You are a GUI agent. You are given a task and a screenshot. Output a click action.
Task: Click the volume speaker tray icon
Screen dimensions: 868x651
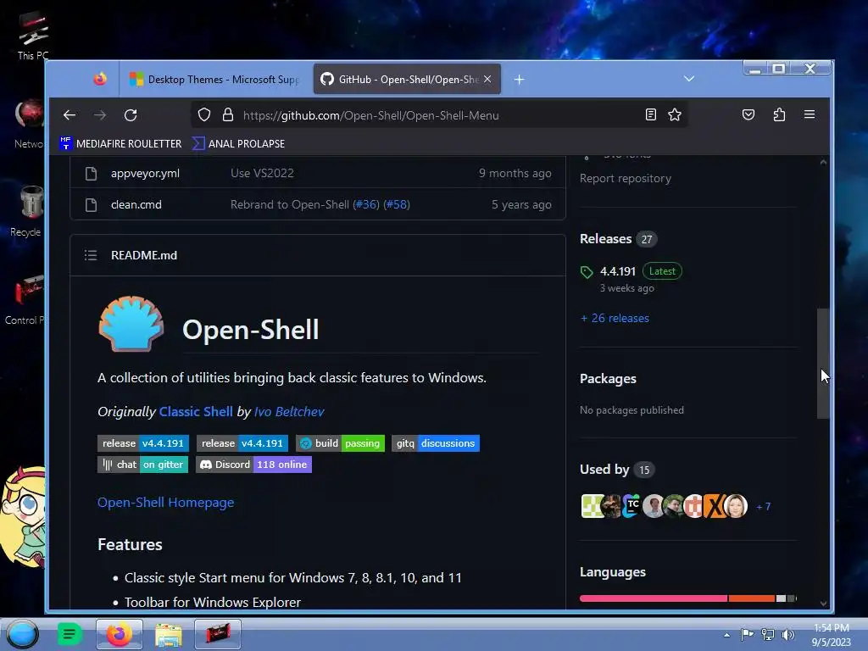787,635
